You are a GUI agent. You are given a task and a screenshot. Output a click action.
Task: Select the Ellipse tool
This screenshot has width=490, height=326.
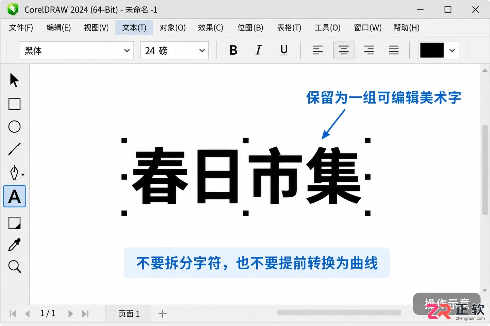[14, 127]
